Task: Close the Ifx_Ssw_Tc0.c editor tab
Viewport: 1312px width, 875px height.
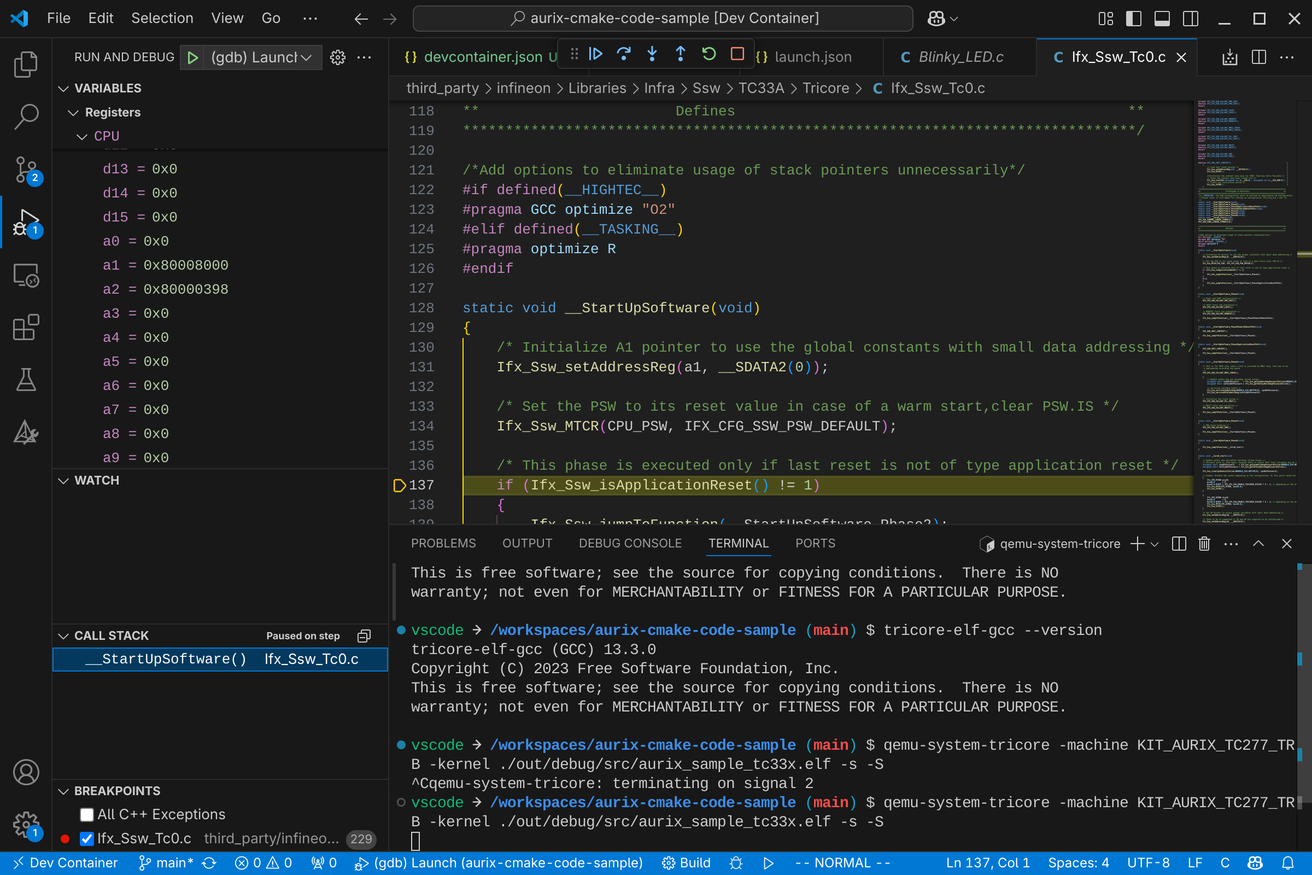Action: (x=1181, y=57)
